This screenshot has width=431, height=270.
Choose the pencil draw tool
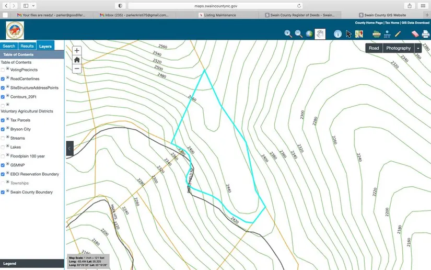click(x=398, y=34)
